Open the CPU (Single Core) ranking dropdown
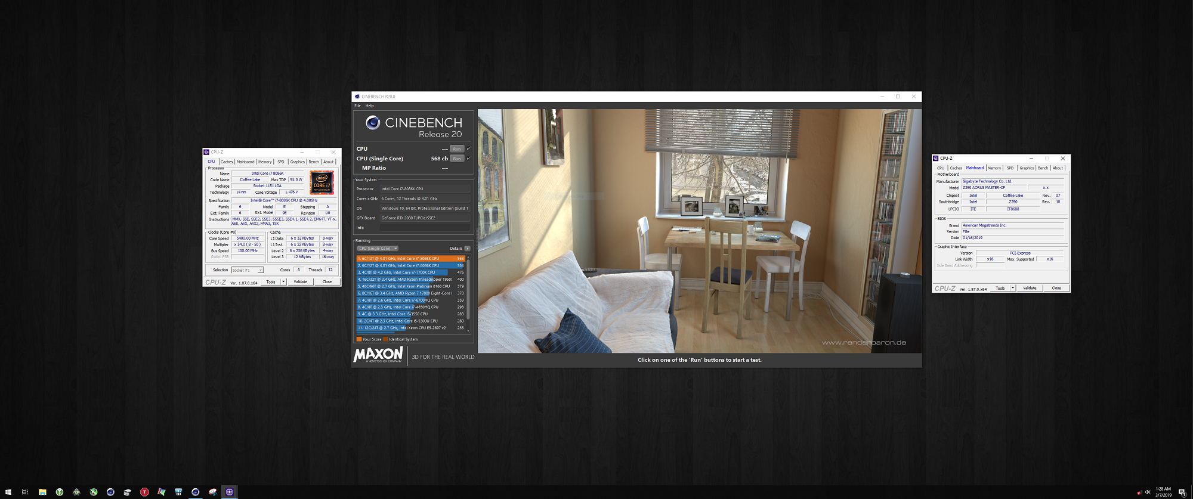The image size is (1193, 499). (x=378, y=249)
